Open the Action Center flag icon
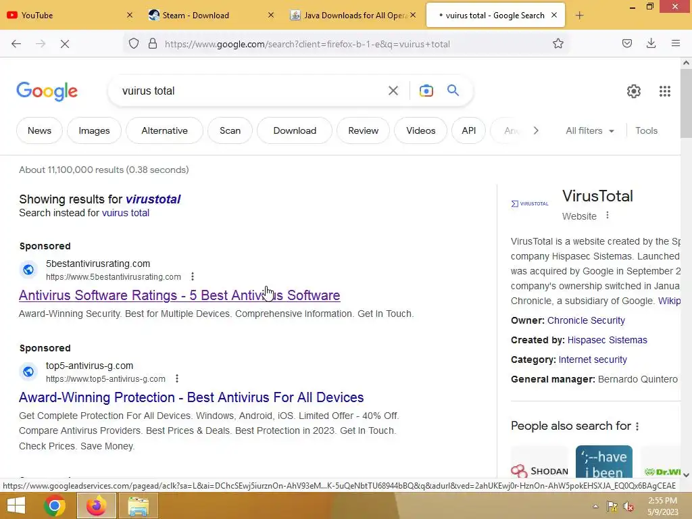 612,507
